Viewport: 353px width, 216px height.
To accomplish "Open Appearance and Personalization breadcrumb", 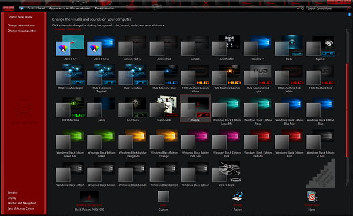I will click(70, 8).
